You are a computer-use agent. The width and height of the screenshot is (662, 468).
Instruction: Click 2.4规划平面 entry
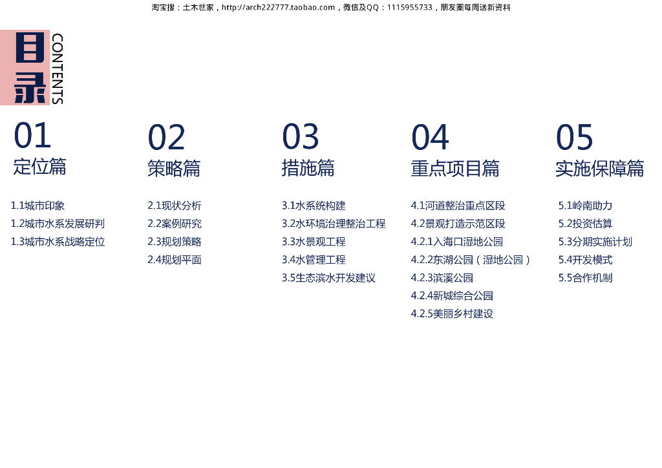[175, 260]
